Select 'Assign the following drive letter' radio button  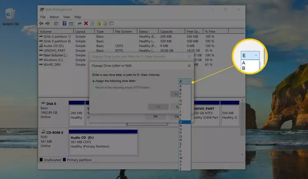[94, 81]
